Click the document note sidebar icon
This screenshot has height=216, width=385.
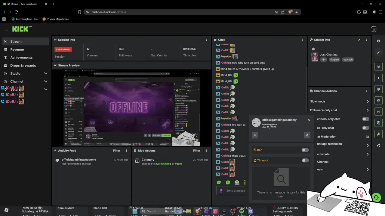(x=379, y=89)
